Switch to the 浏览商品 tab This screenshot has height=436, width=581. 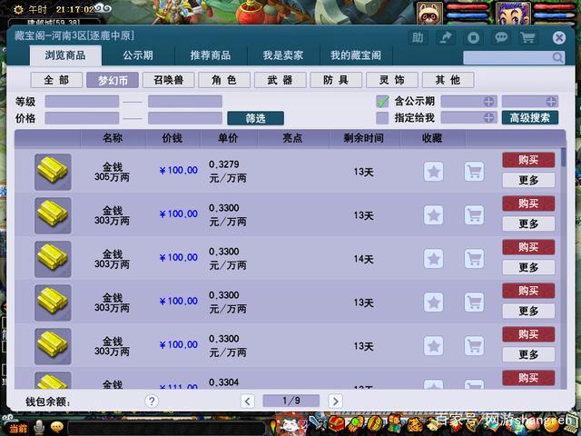(x=65, y=55)
